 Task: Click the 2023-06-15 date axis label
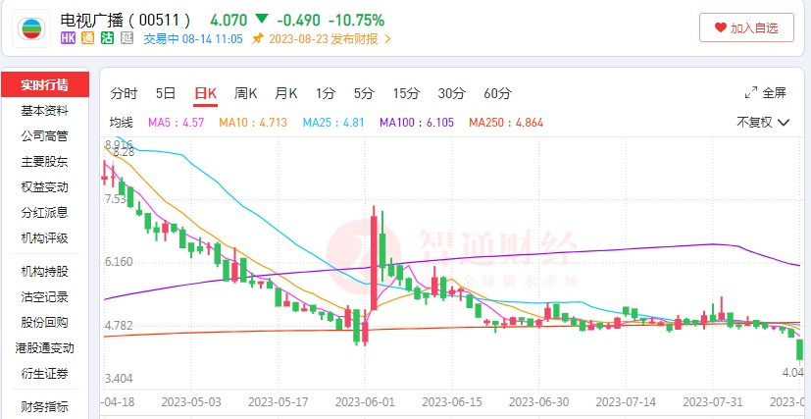tap(451, 402)
